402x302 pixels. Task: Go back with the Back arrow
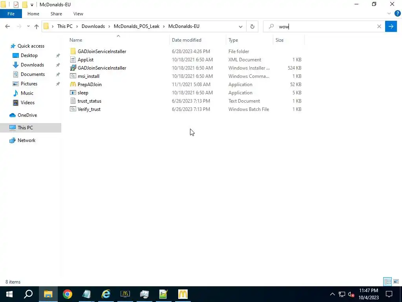click(x=7, y=26)
